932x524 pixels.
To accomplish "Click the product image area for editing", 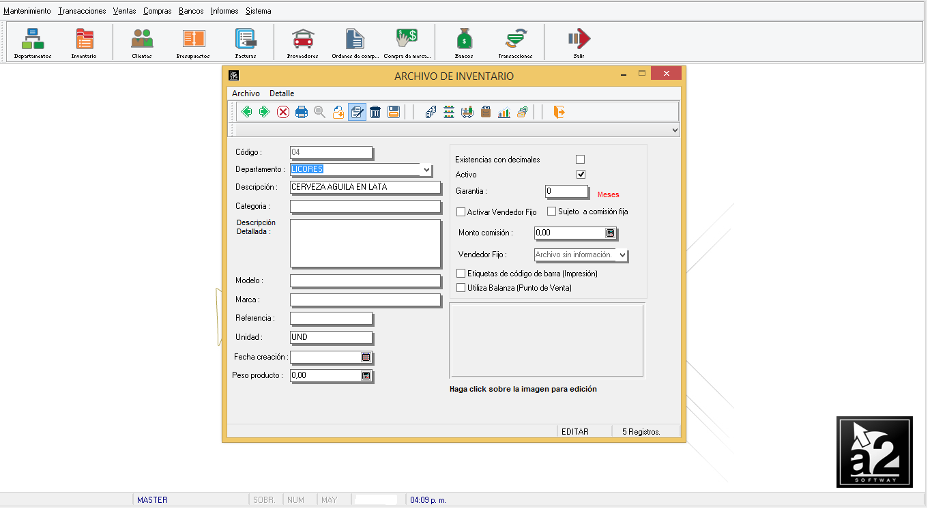I will click(x=547, y=340).
